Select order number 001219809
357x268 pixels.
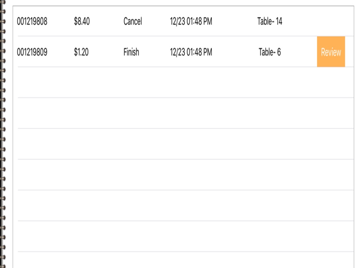[32, 52]
